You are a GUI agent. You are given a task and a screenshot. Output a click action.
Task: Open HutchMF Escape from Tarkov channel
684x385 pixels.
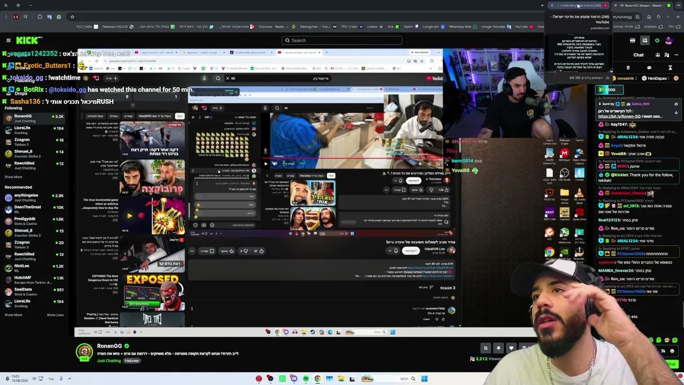(x=33, y=280)
